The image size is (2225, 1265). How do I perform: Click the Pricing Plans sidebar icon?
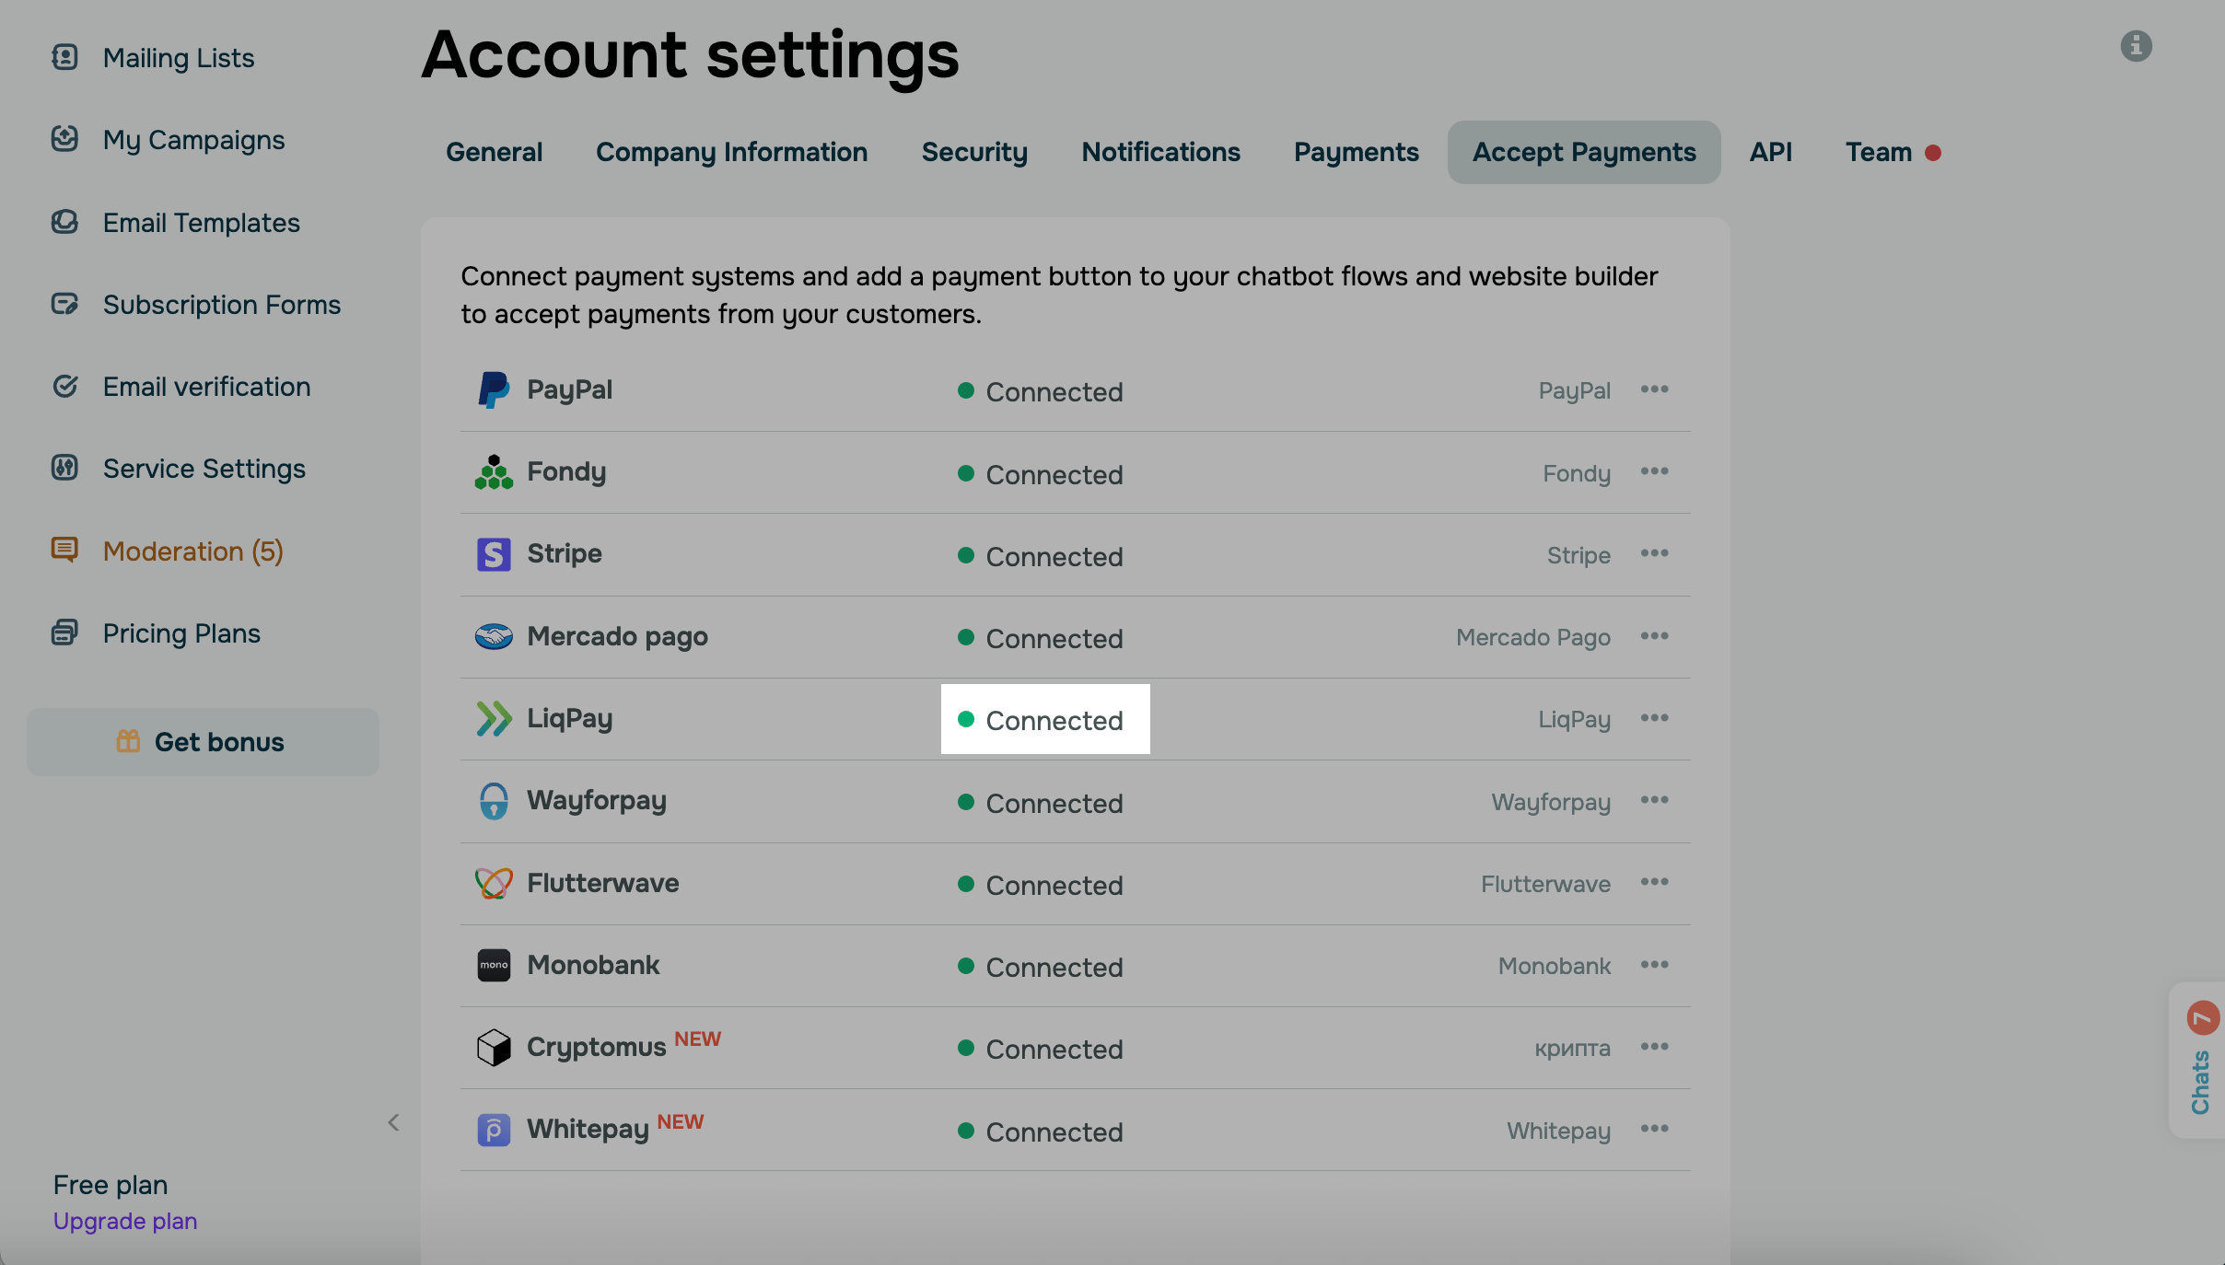[x=64, y=632]
